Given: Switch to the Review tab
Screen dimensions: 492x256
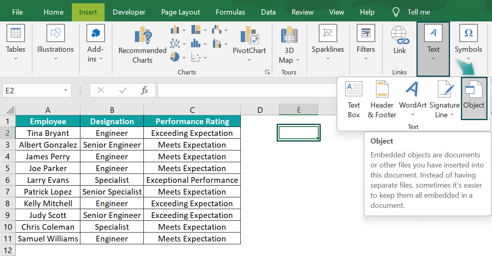Looking at the screenshot, I should click(x=303, y=12).
